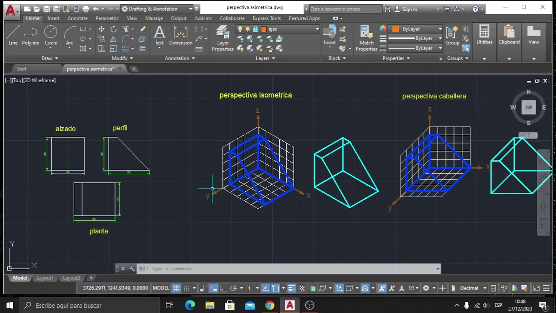Open Layer Properties manager
556x313 pixels.
click(223, 38)
